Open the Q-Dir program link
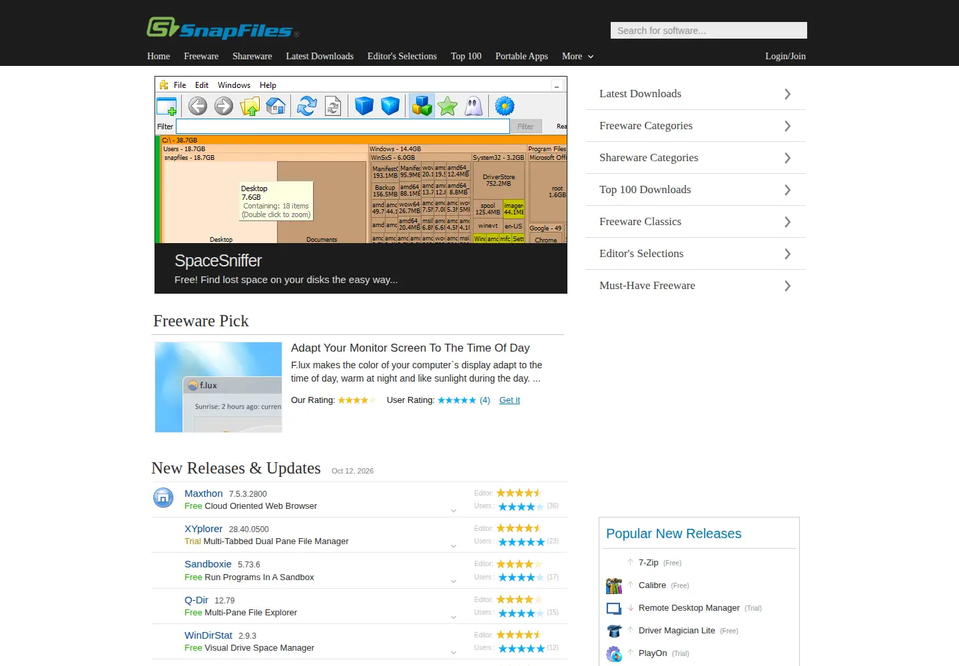The image size is (959, 666). [x=196, y=600]
